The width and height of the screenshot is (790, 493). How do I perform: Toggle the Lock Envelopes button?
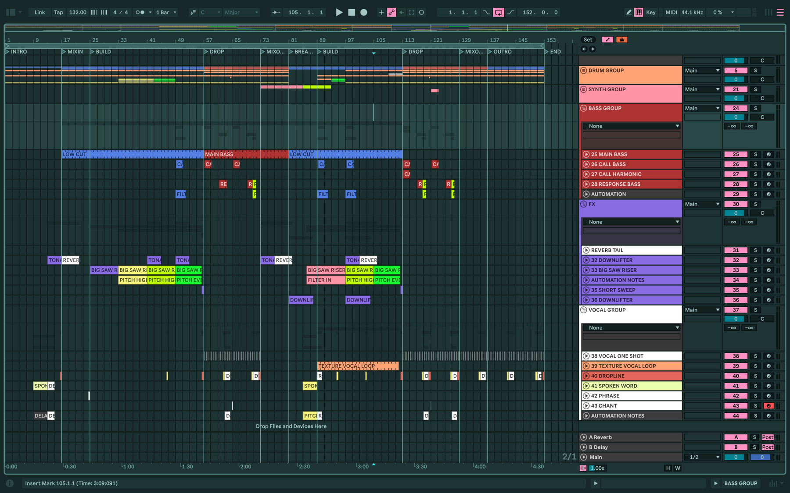pyautogui.click(x=621, y=39)
